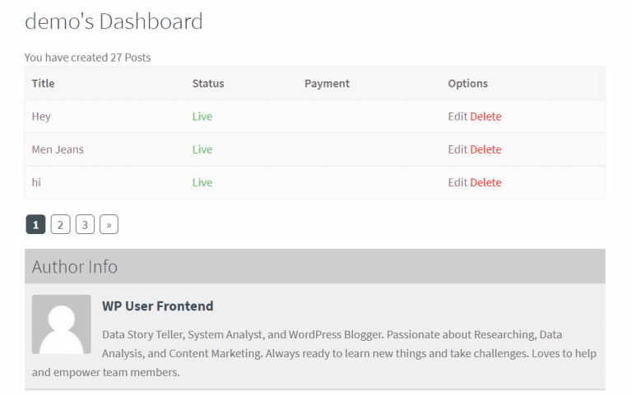Edit the 'Men Jeans' post

coord(458,149)
